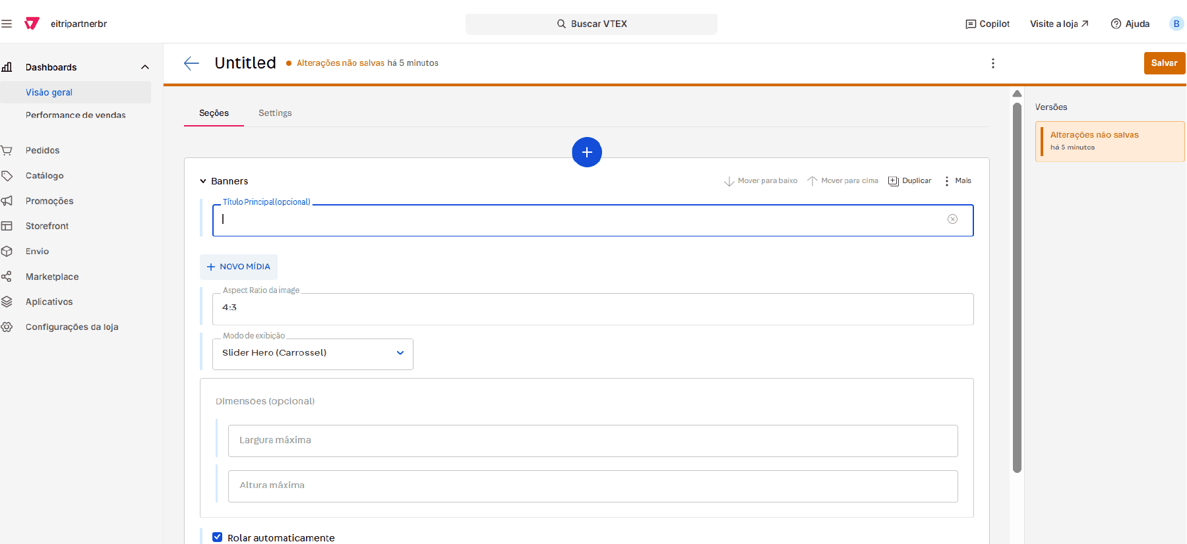The width and height of the screenshot is (1187, 544).
Task: Collapse the Banners section
Action: [203, 181]
